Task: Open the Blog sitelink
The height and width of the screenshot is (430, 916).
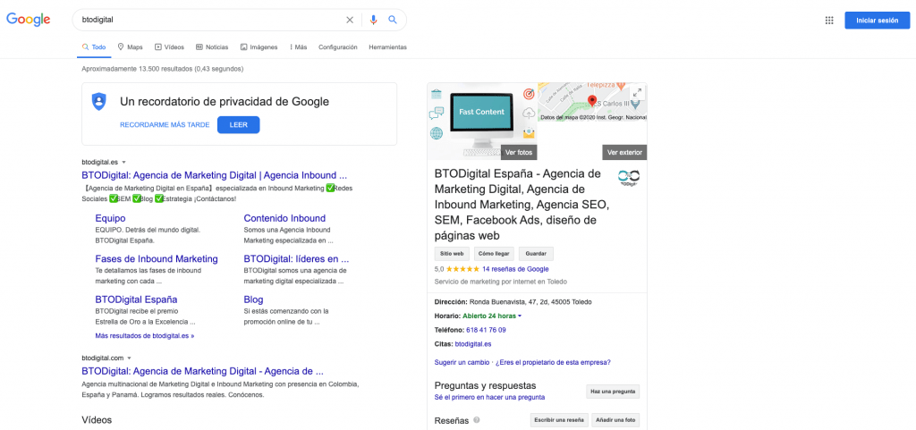Action: tap(253, 299)
